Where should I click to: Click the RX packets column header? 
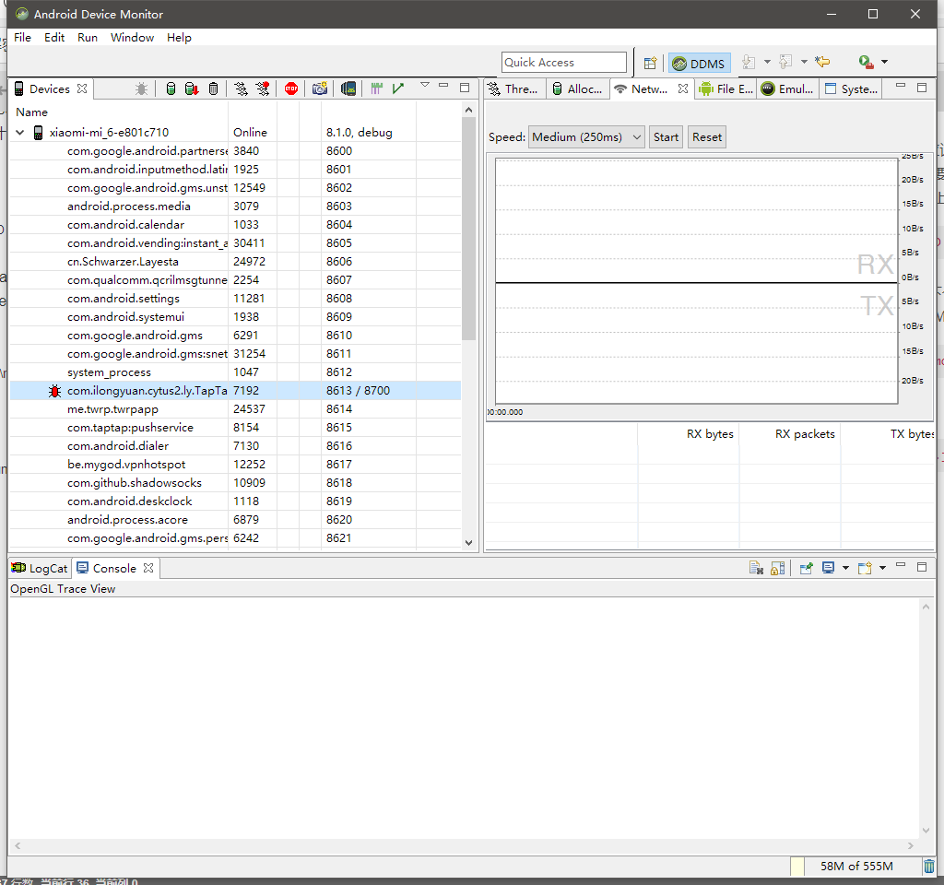(x=790, y=434)
